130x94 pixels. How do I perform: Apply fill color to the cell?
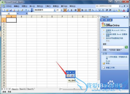click(x=119, y=10)
